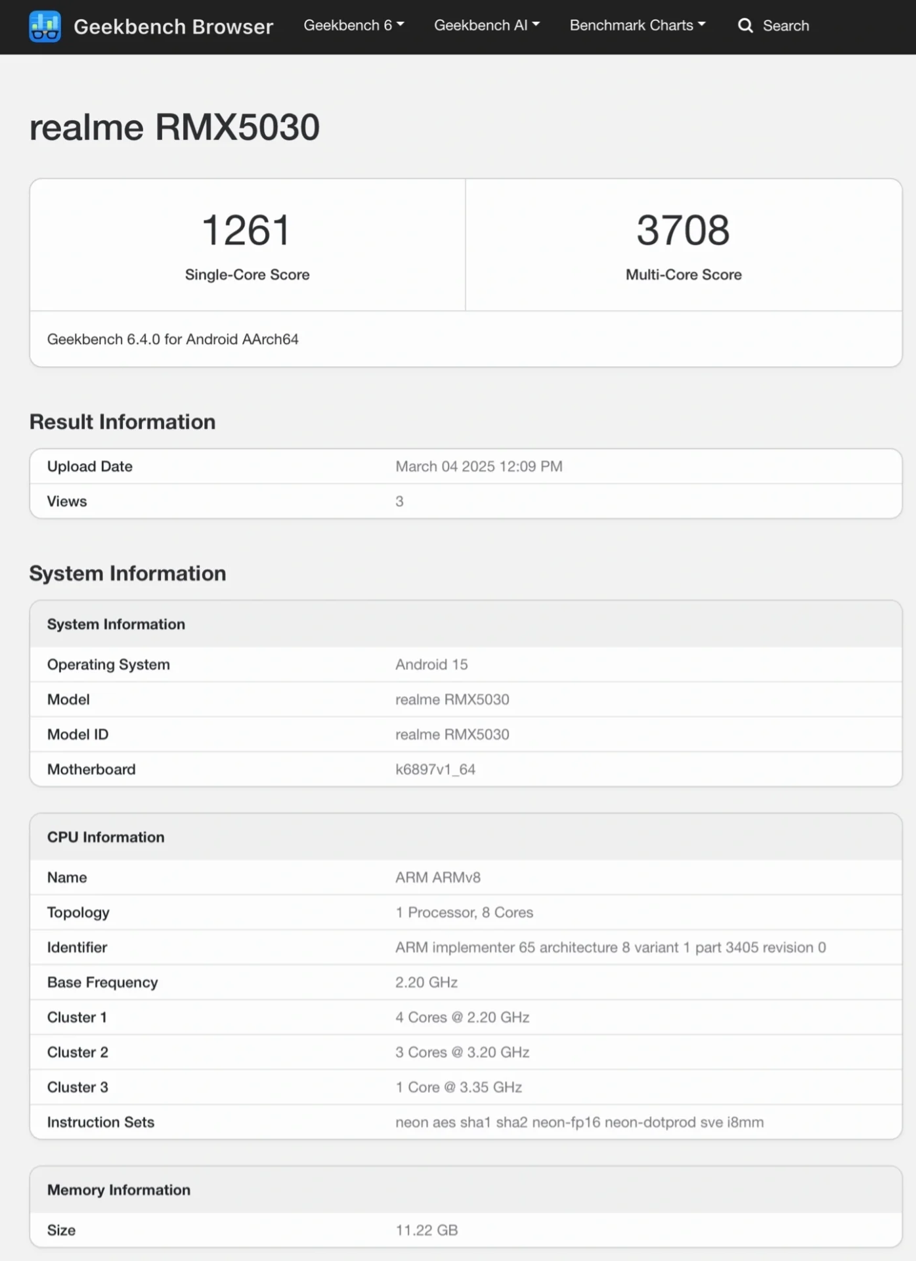Viewport: 916px width, 1261px height.
Task: Click the ARM implementer Identifier value
Action: point(610,947)
